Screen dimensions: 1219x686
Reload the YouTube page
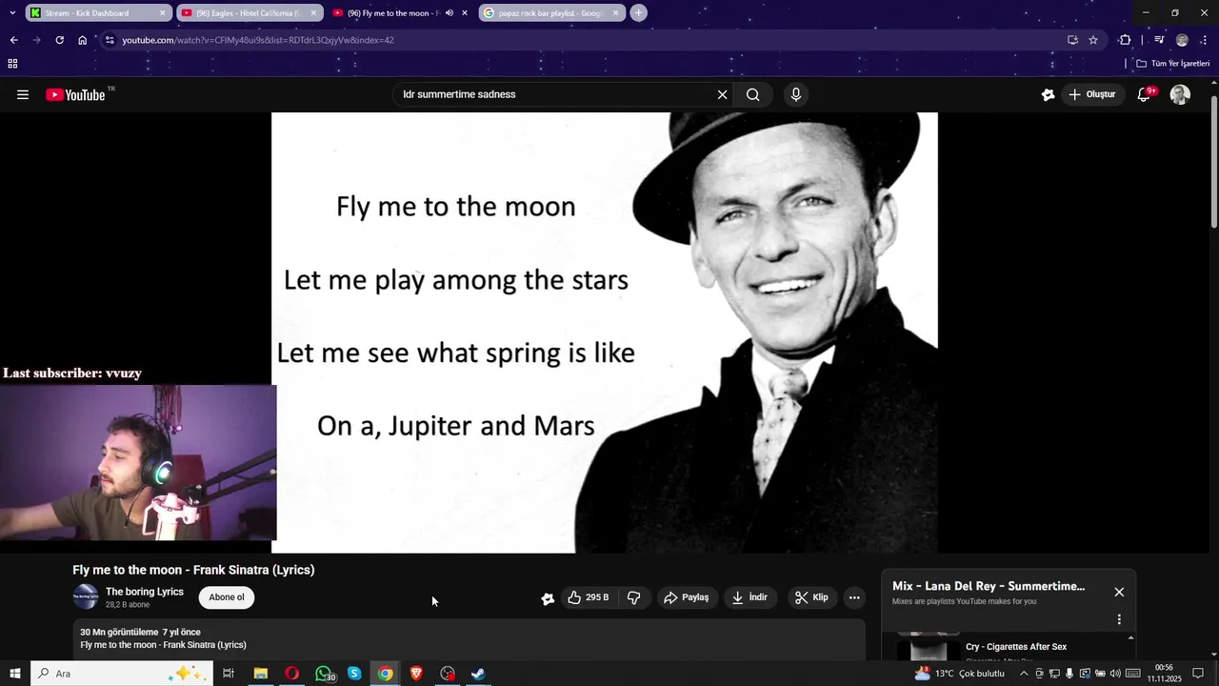tap(59, 40)
